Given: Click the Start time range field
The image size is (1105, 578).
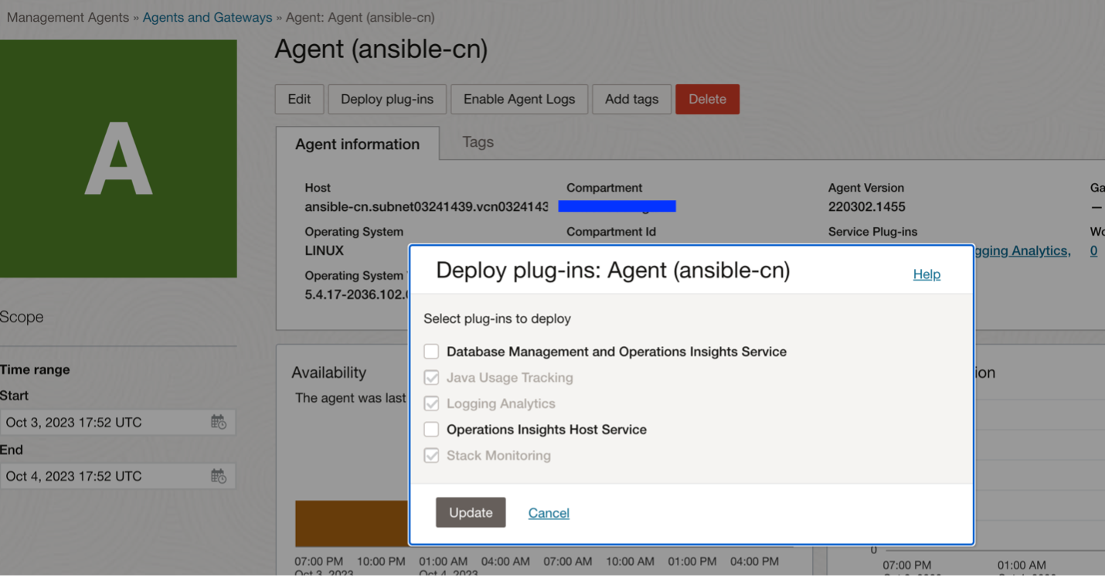Looking at the screenshot, I should click(104, 422).
